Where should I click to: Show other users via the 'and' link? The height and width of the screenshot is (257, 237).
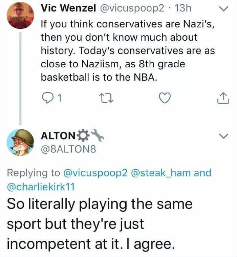pos(202,173)
